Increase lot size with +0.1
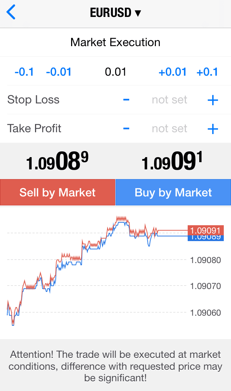 [208, 72]
